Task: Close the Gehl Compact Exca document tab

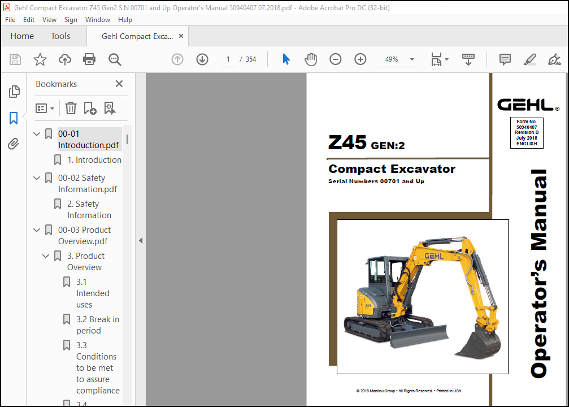Action: pos(181,36)
